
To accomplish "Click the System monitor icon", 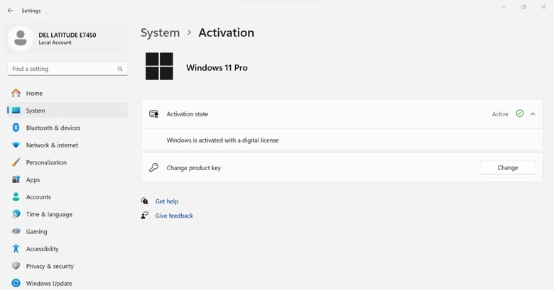I will click(16, 111).
